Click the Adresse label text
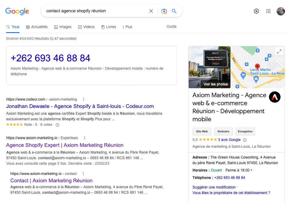Image resolution: width=288 pixels, height=203 pixels. tap(201, 157)
